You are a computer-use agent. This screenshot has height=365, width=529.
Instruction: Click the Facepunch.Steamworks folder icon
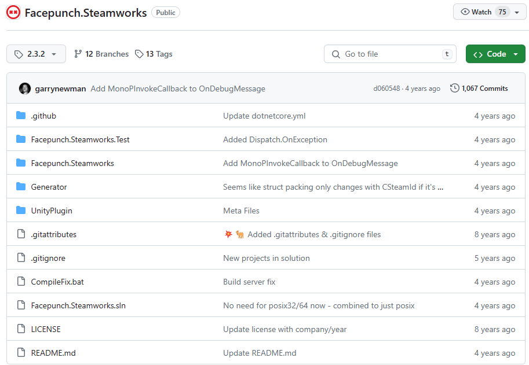pos(21,163)
